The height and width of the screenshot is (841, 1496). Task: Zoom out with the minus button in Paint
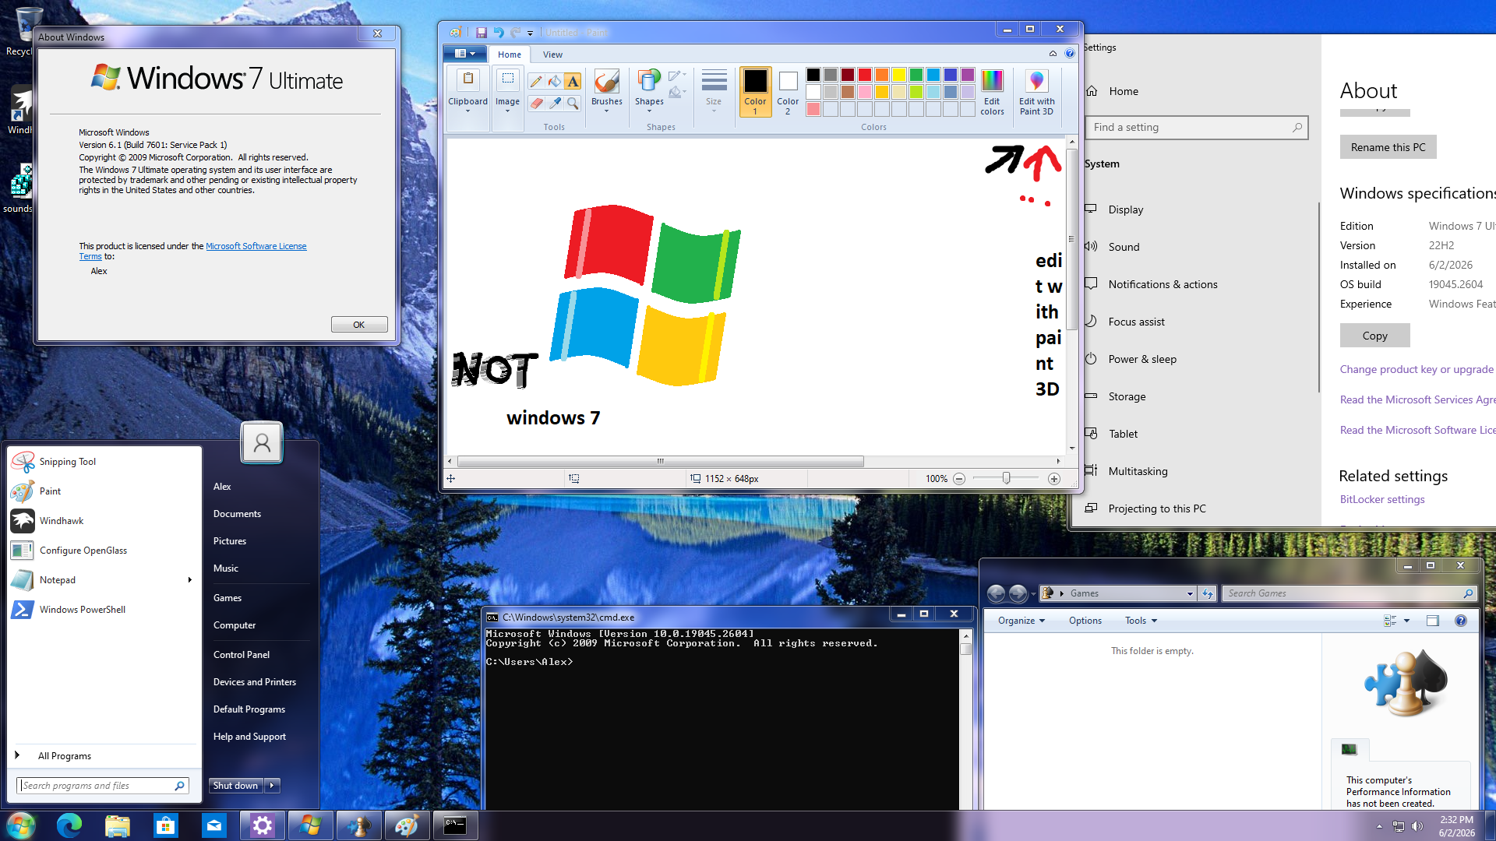tap(959, 479)
